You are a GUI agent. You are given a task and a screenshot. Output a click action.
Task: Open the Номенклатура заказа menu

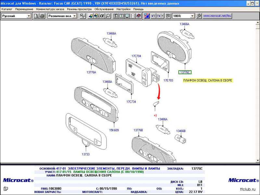[50, 9]
